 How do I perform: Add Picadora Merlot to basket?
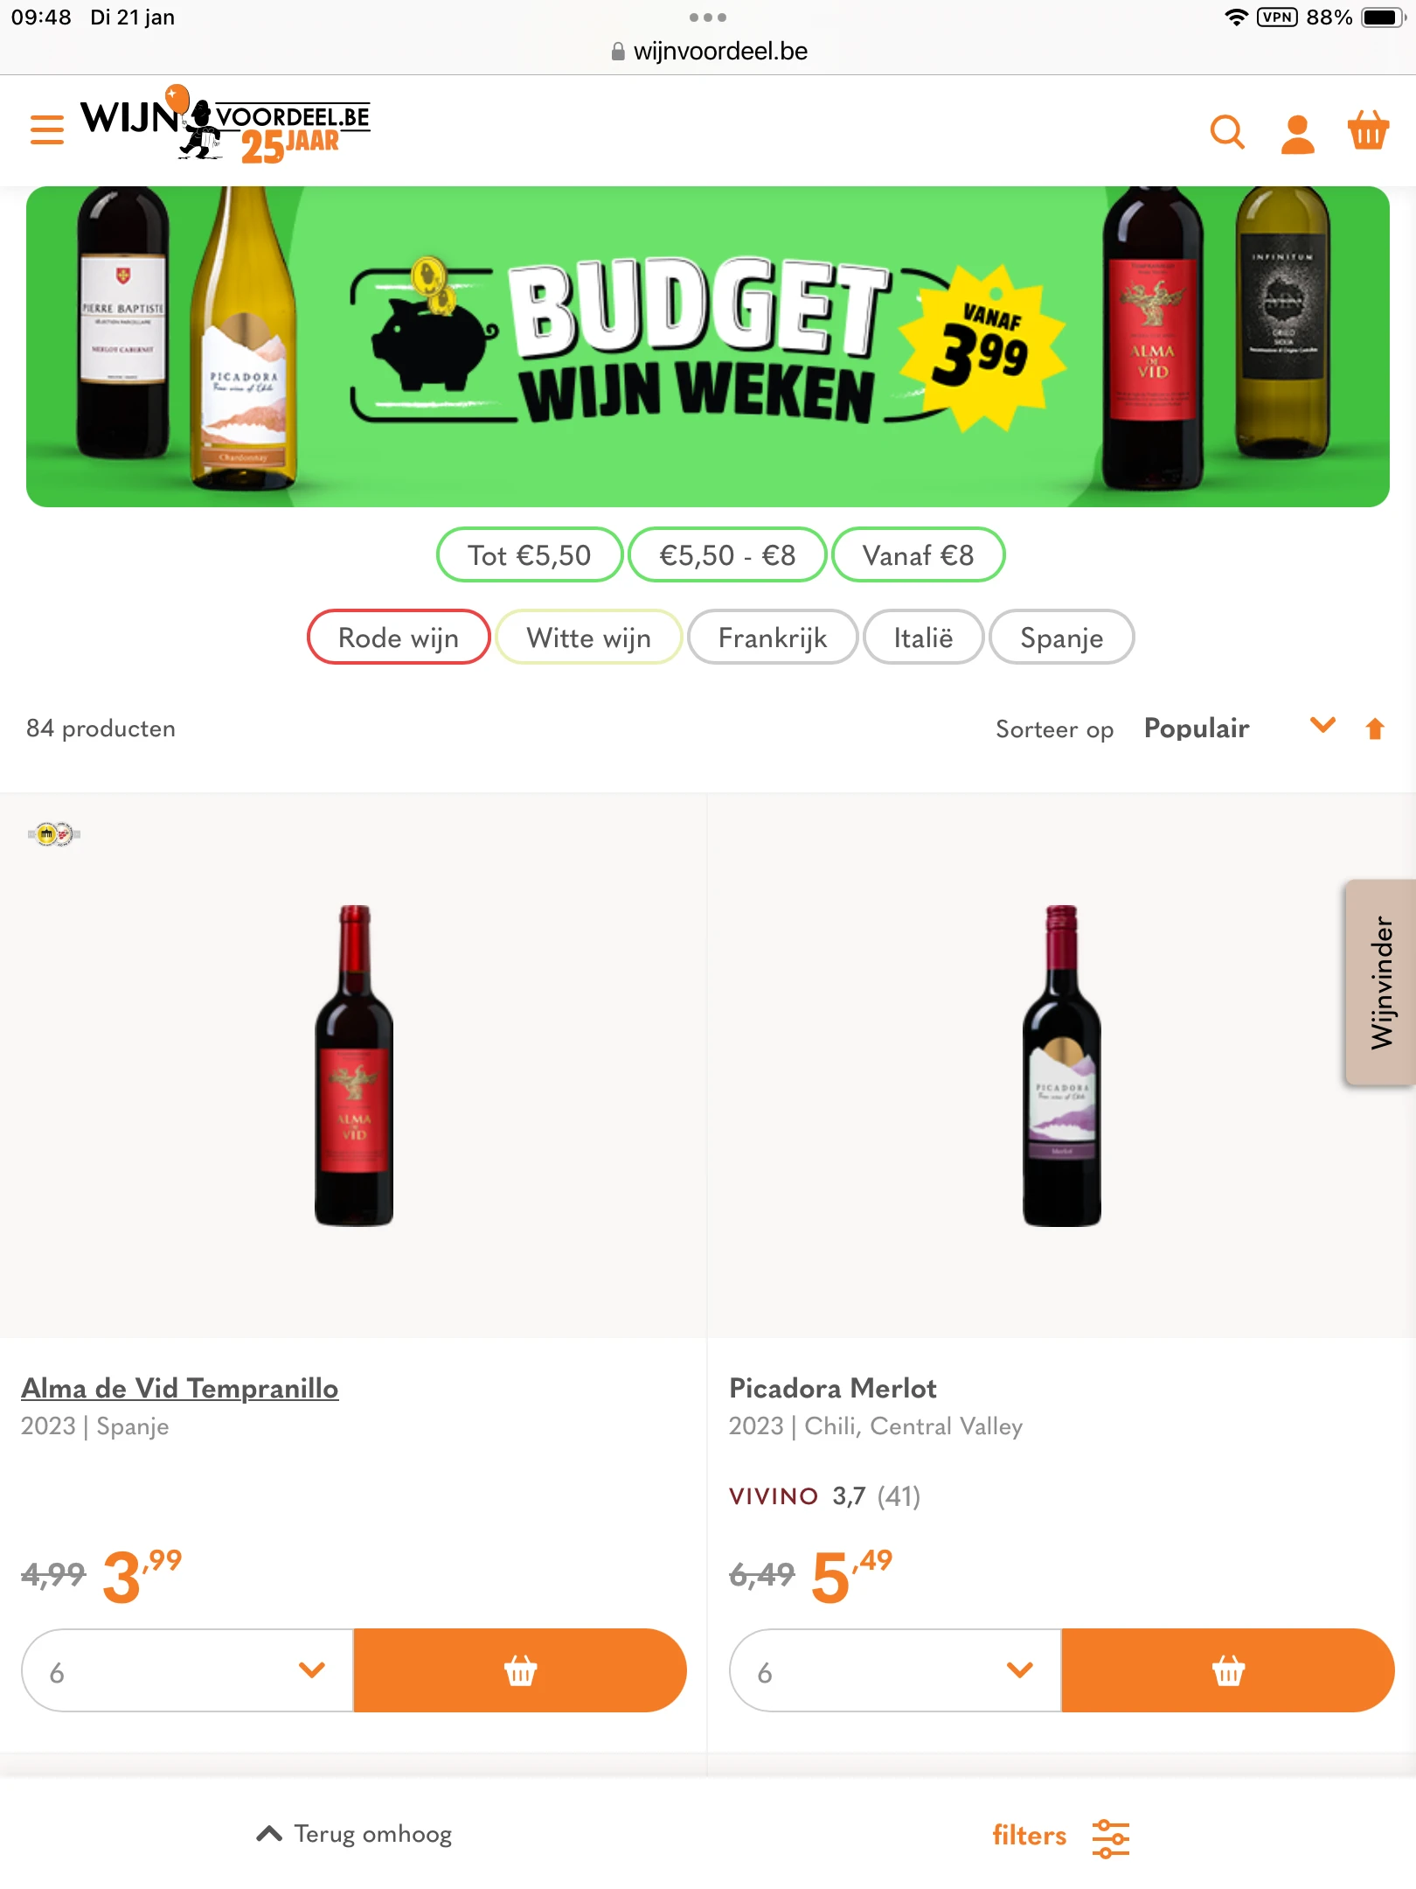coord(1227,1670)
